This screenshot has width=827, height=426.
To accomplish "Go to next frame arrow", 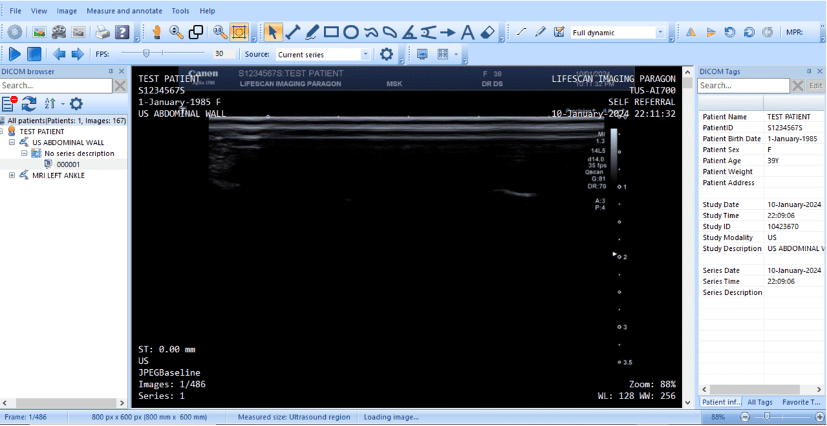I will 78,54.
